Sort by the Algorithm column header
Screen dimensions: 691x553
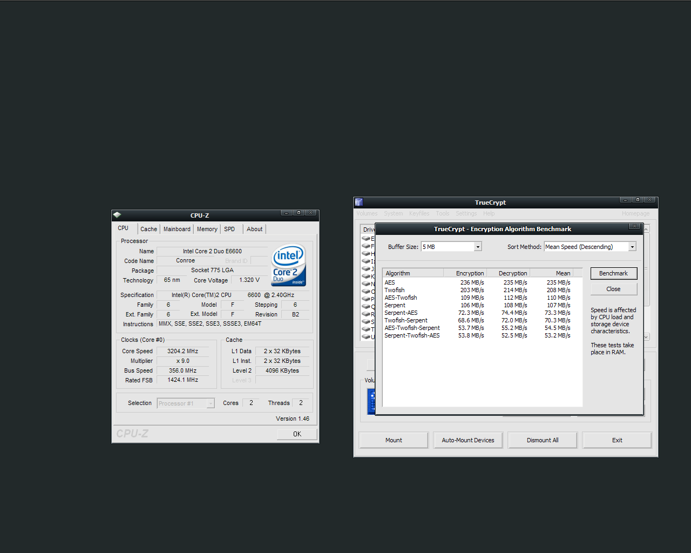tap(413, 273)
